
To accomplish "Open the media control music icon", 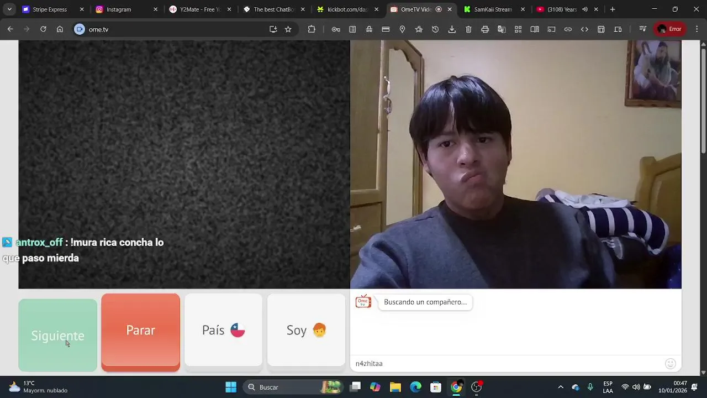I will 642,29.
